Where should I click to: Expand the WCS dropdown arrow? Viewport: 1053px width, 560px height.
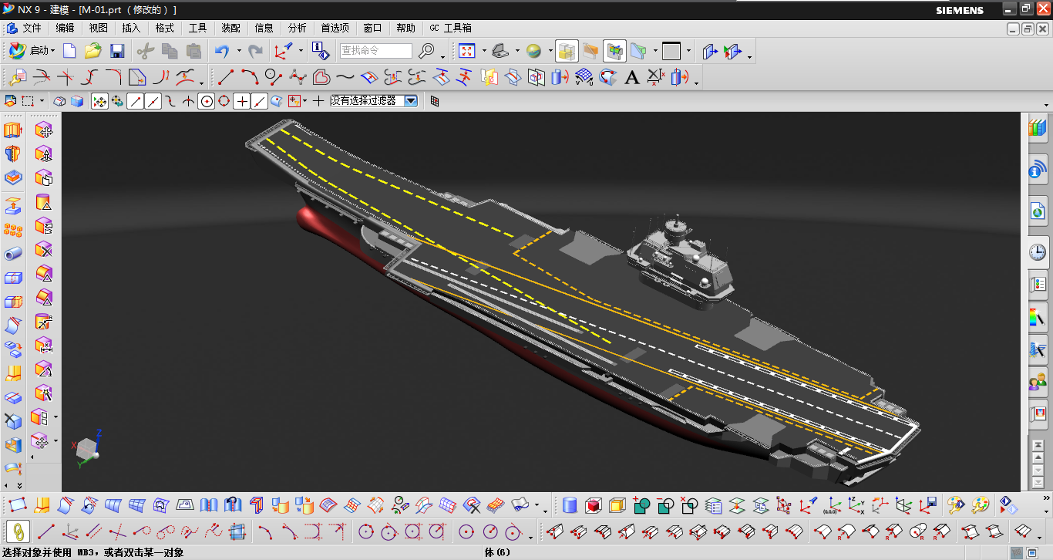click(301, 51)
